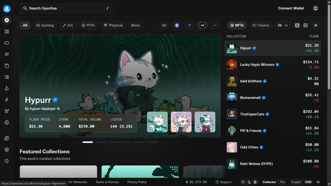
Task: Open the studio pencil icon in sidebar
Action: 7,111
